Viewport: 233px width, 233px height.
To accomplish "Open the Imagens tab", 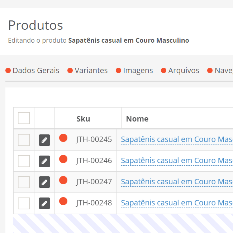I will (138, 71).
